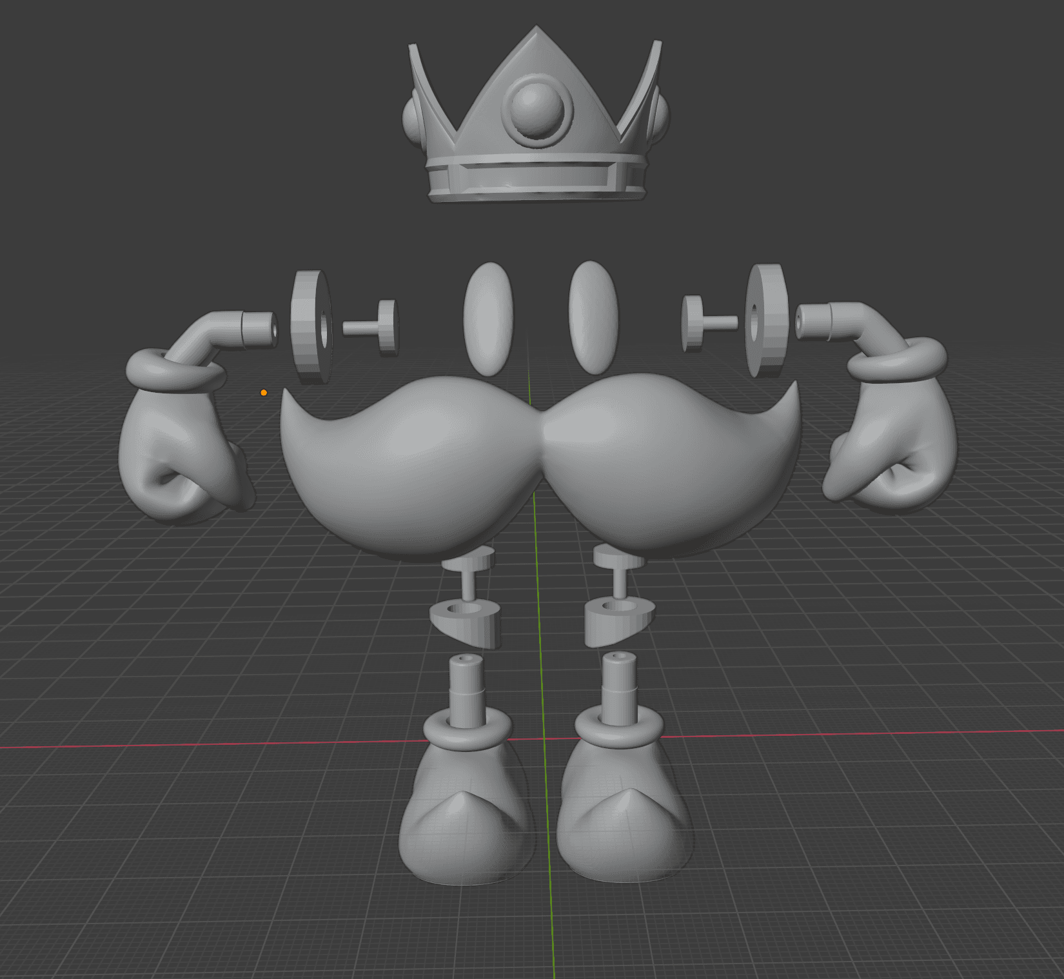Select the left large disc washer
Viewport: 1064px width, 979px height.
click(x=311, y=327)
